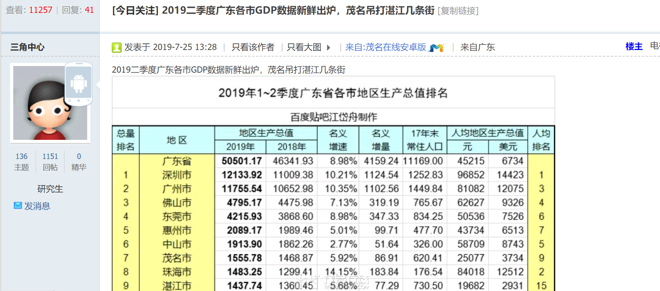
Task: Click the 来自广东 location text
Action: (x=477, y=47)
